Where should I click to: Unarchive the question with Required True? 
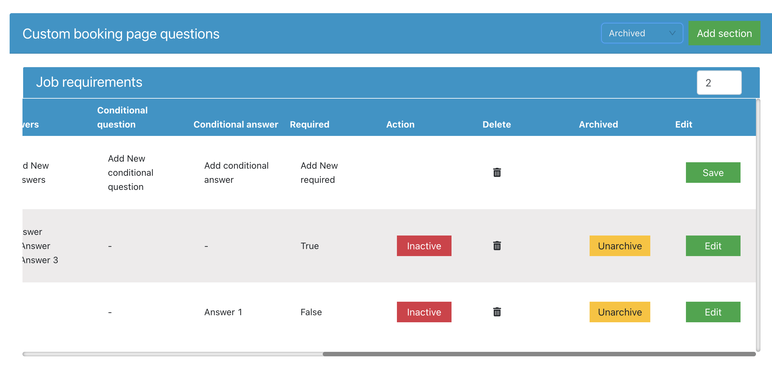(x=619, y=246)
